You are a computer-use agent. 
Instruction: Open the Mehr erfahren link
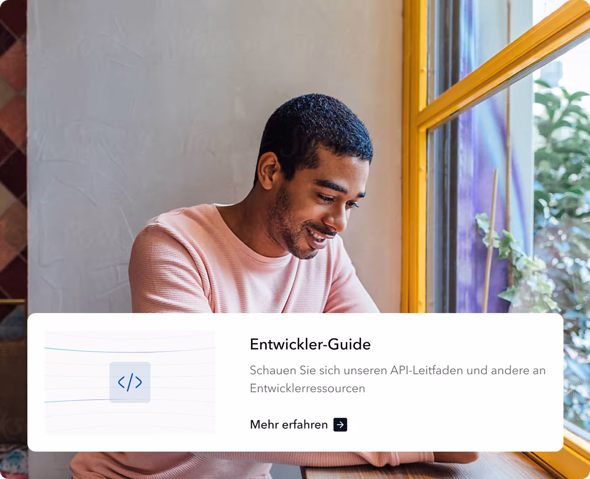tap(298, 425)
